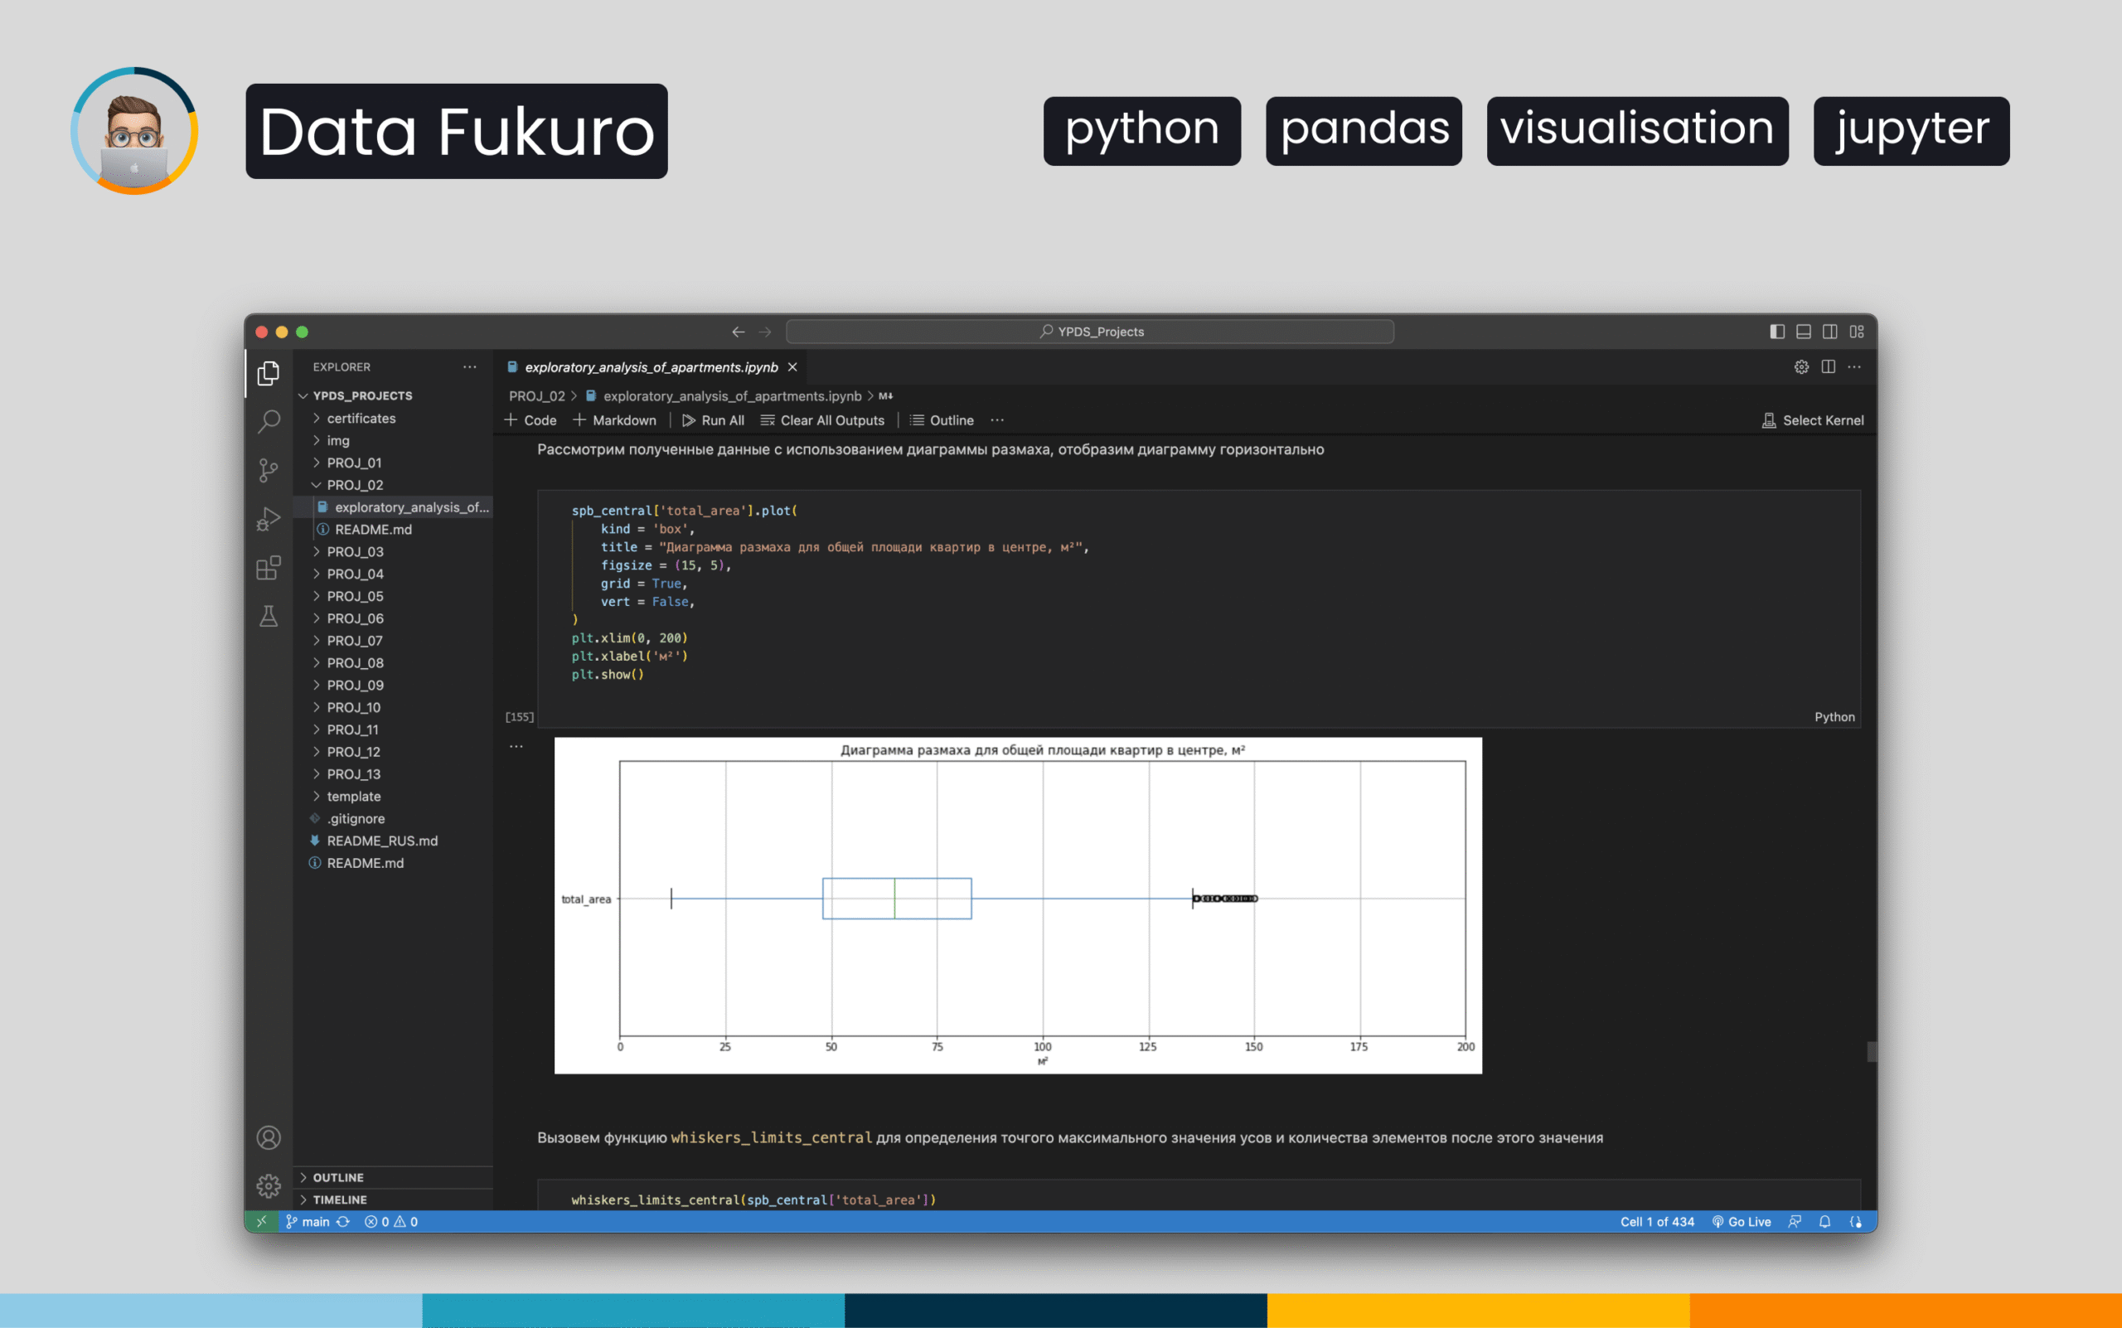
Task: Click Run All in notebook toolbar
Action: coord(713,421)
